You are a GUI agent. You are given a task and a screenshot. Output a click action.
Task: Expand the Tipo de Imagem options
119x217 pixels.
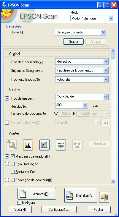7,98
